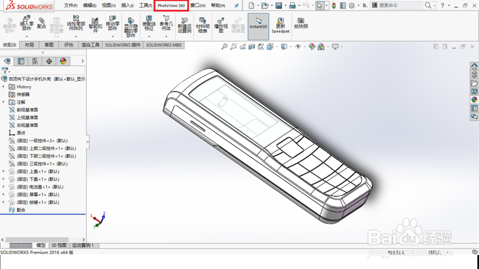This screenshot has width=479, height=269.
Task: Expand the 按键<1> component node
Action: (x=4, y=202)
